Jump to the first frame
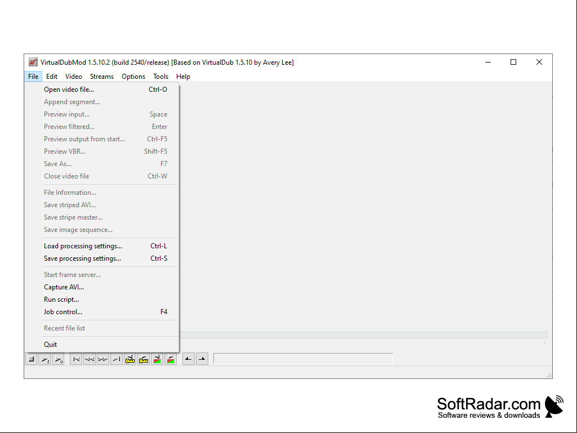This screenshot has height=433, width=577. (x=76, y=359)
